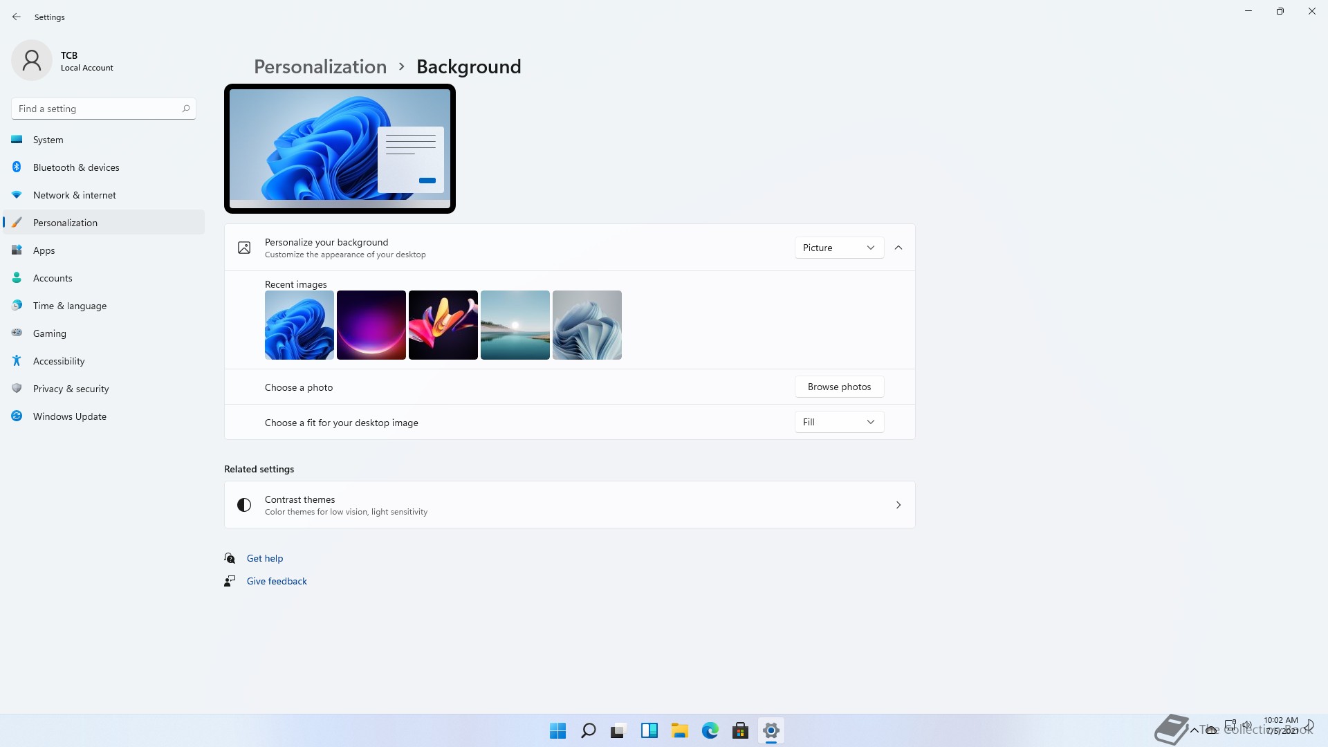1328x747 pixels.
Task: Click the Bluetooth icon in sidebar
Action: coord(17,167)
